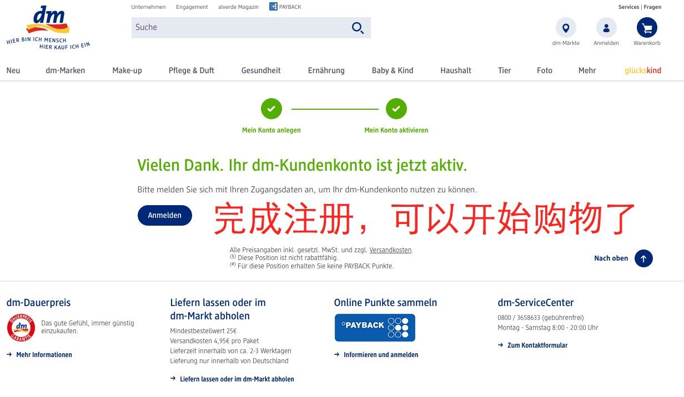The height and width of the screenshot is (397, 684).
Task: Click the service phone number 0800 / 3658633
Action: pyautogui.click(x=519, y=318)
